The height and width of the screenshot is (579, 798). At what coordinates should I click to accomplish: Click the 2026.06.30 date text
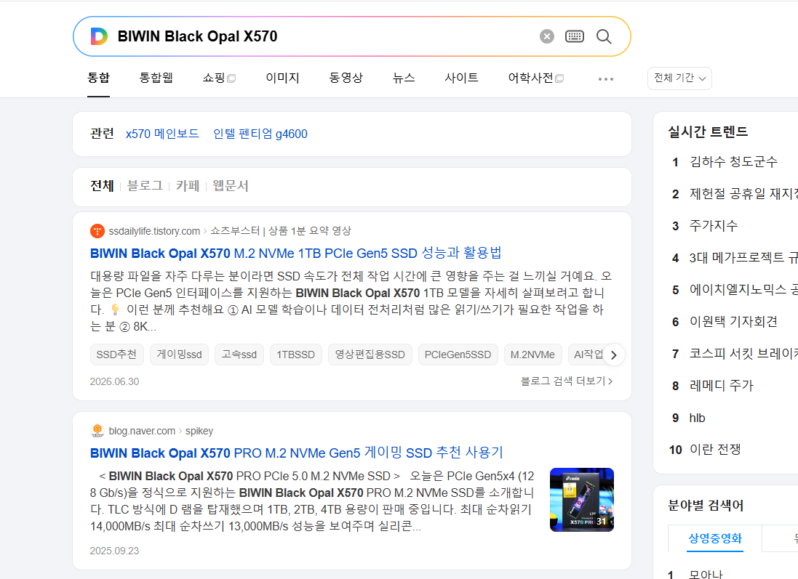point(114,382)
